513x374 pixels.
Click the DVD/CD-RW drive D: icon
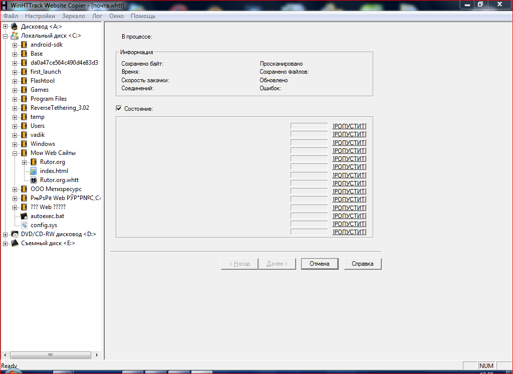[x=15, y=234]
